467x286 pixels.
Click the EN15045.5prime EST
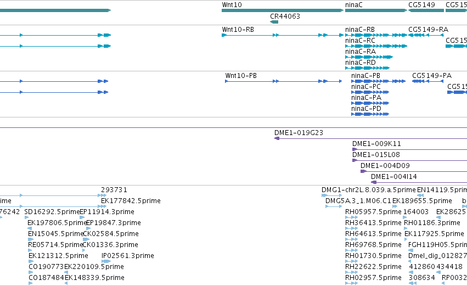(x=55, y=234)
